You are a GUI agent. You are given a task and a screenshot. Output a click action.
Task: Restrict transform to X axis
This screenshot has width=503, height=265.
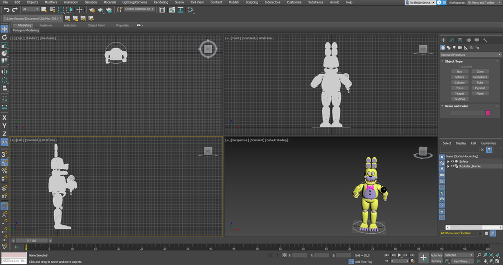tap(4, 118)
